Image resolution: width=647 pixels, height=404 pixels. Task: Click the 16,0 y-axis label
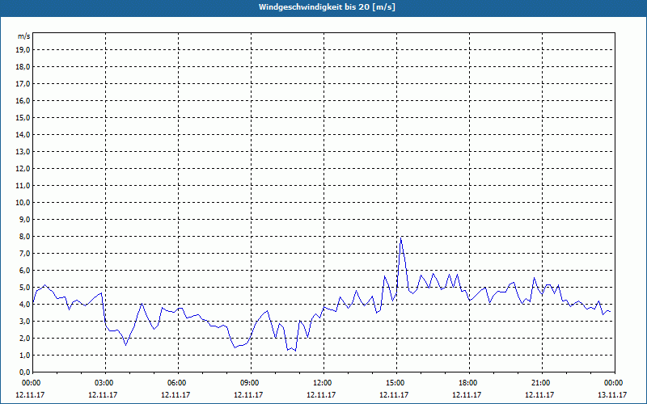pyautogui.click(x=23, y=100)
